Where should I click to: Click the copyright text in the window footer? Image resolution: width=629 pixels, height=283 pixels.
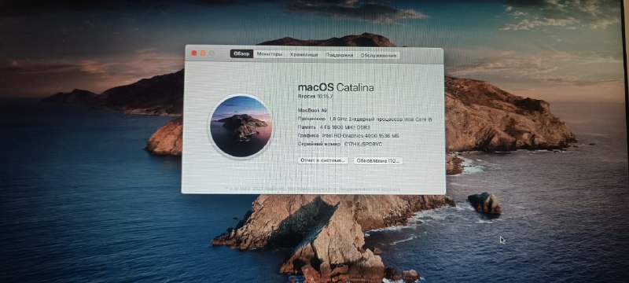[312, 189]
